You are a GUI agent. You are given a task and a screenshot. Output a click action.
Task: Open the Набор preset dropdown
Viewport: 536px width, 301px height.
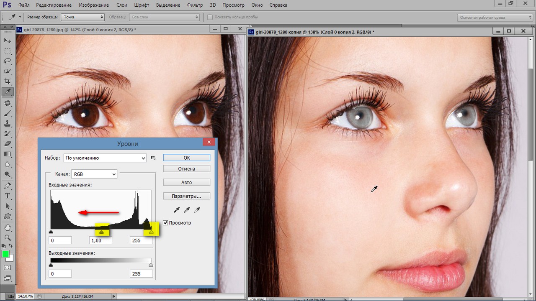[x=105, y=158]
